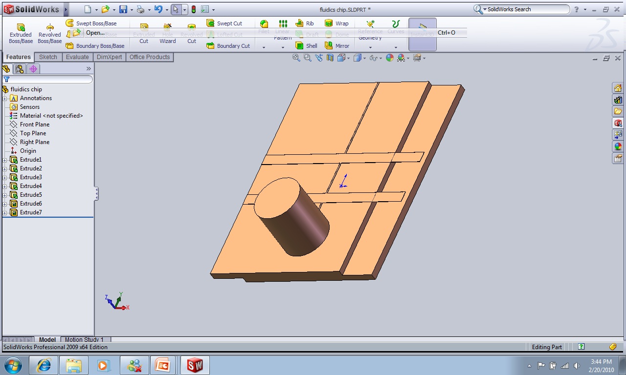Switch to the Evaluate tab
Screen dimensions: 626x375
point(77,57)
